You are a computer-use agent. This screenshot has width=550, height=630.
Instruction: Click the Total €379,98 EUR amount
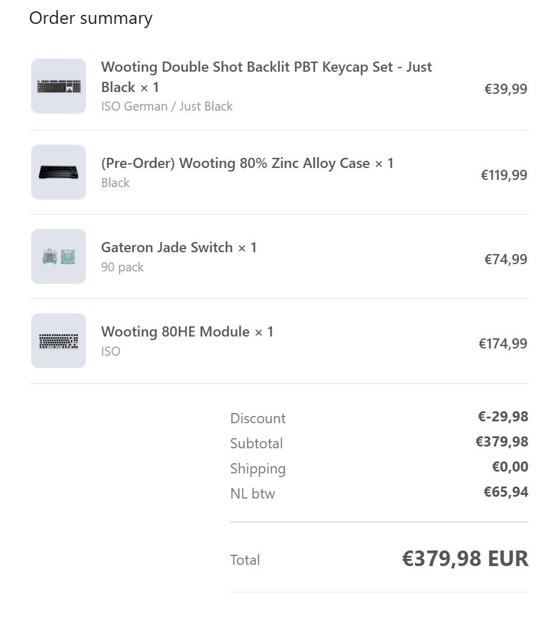click(465, 559)
